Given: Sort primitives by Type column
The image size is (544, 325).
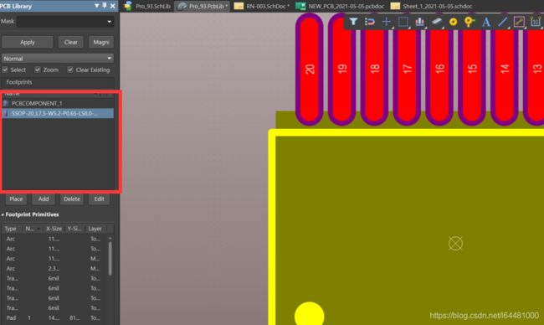Looking at the screenshot, I should click(11, 229).
